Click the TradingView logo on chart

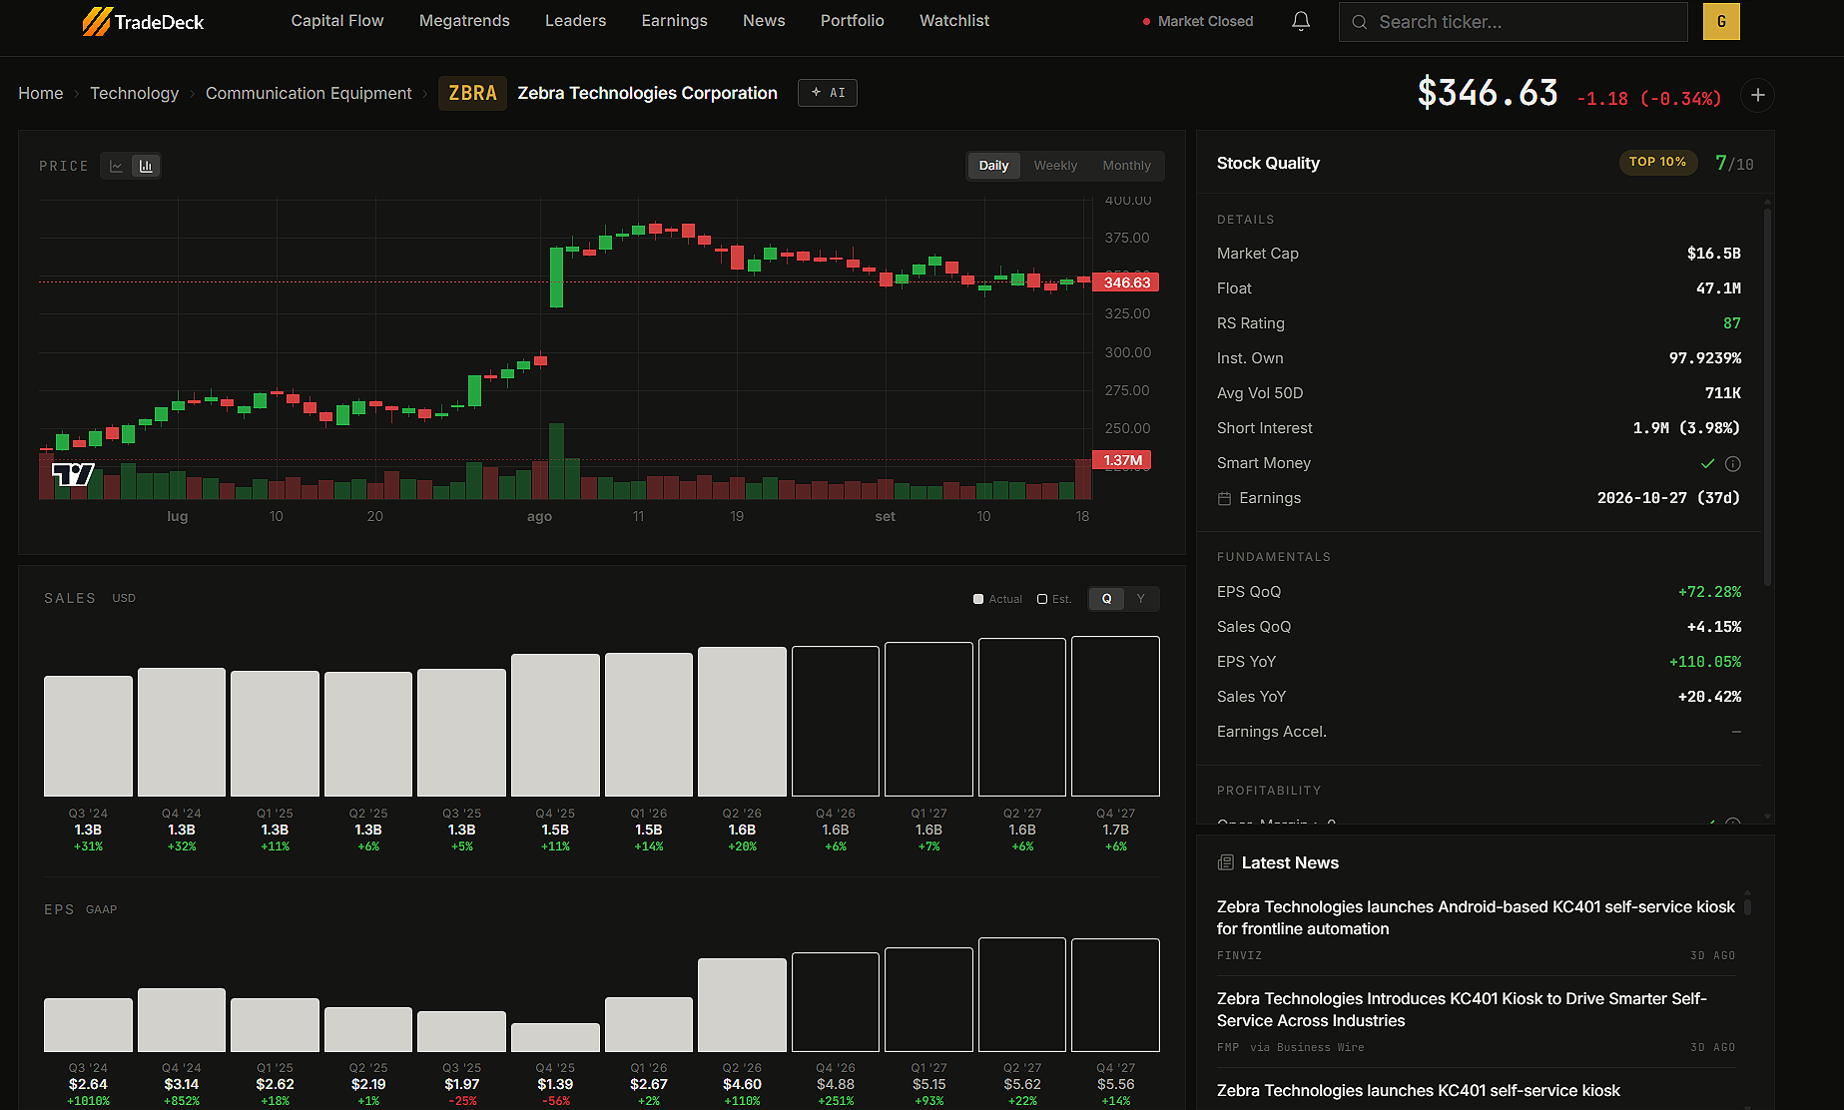pyautogui.click(x=73, y=474)
